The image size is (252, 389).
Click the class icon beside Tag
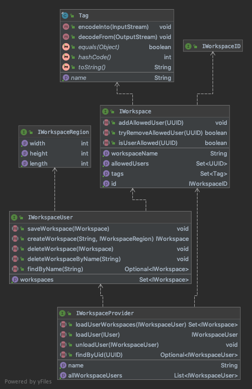point(65,16)
